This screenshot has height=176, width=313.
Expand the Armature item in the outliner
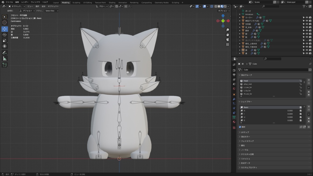[x=240, y=14]
